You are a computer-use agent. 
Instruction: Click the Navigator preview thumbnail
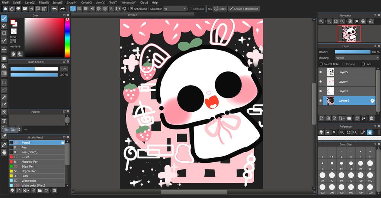pyautogui.click(x=349, y=33)
